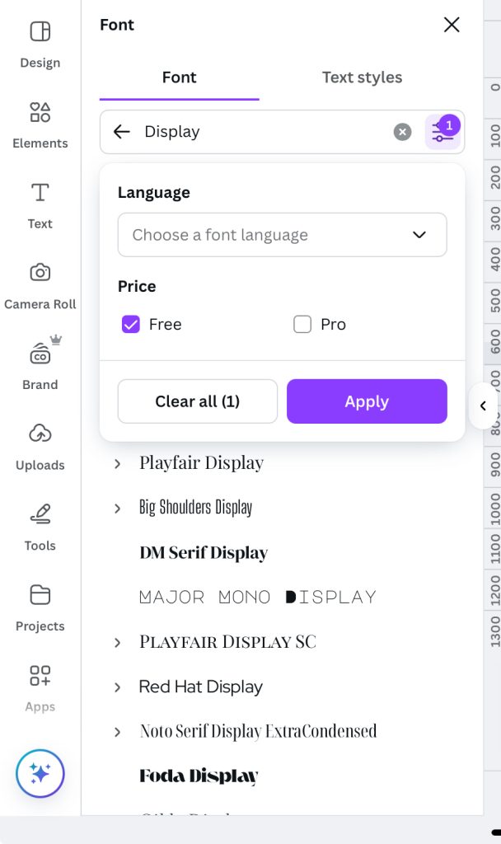Expand the Playfair Display font family
Viewport: 501px width, 844px height.
pos(118,463)
